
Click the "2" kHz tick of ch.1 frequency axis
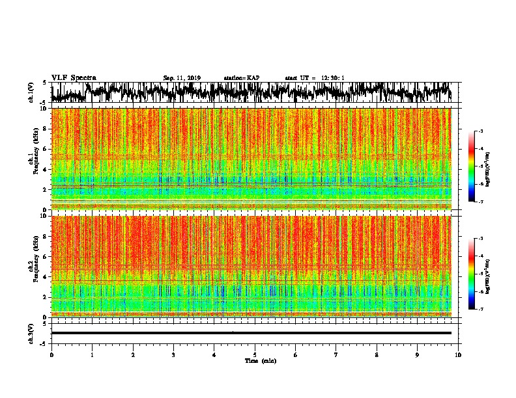pos(46,189)
